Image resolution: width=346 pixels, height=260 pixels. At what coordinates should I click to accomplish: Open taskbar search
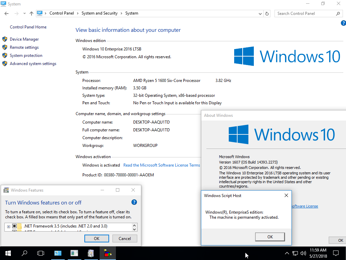(24, 253)
